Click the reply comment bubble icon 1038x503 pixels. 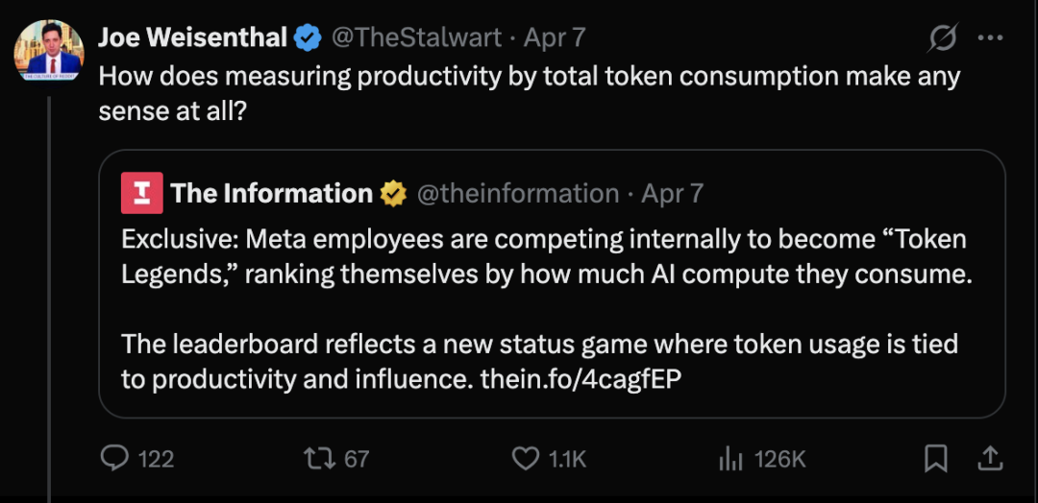(x=115, y=459)
